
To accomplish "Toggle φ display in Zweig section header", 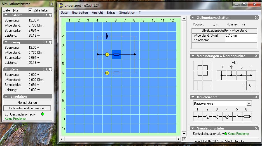I will [x=50, y=42].
